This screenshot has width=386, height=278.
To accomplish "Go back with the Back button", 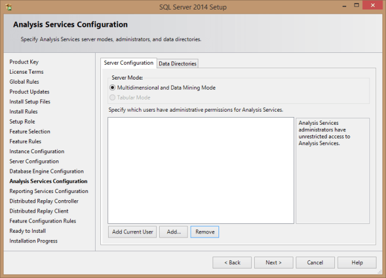I will [232, 262].
